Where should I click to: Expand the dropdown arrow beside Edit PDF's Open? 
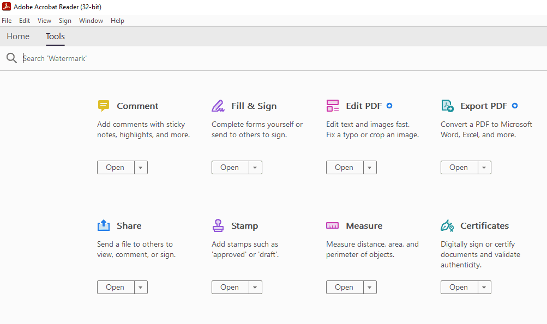pos(370,168)
